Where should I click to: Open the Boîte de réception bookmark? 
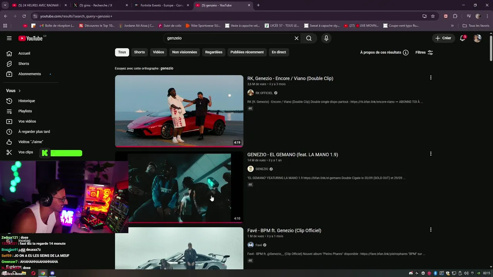[56, 26]
